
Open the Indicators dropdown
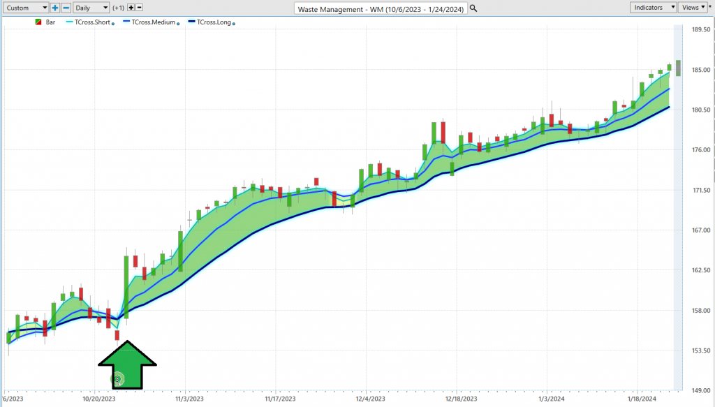(653, 7)
